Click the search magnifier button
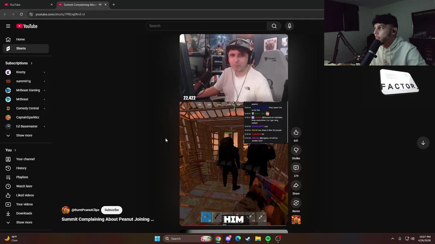This screenshot has width=435, height=244. pyautogui.click(x=274, y=26)
